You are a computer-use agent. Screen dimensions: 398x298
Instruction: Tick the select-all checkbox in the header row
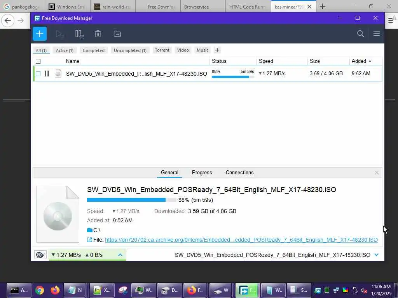[x=38, y=61]
